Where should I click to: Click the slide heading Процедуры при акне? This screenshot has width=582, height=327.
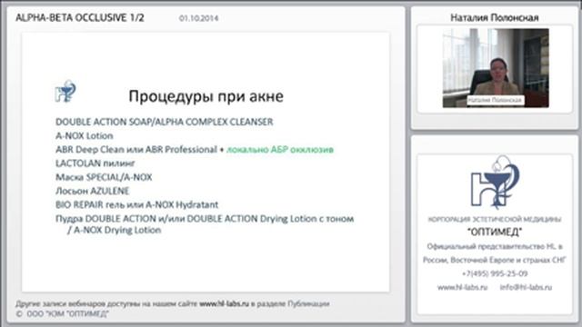point(206,96)
